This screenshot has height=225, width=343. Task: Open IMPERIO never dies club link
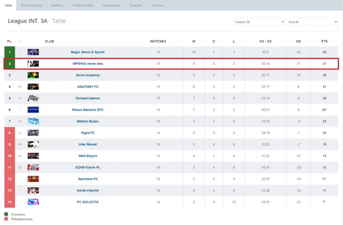click(x=88, y=64)
